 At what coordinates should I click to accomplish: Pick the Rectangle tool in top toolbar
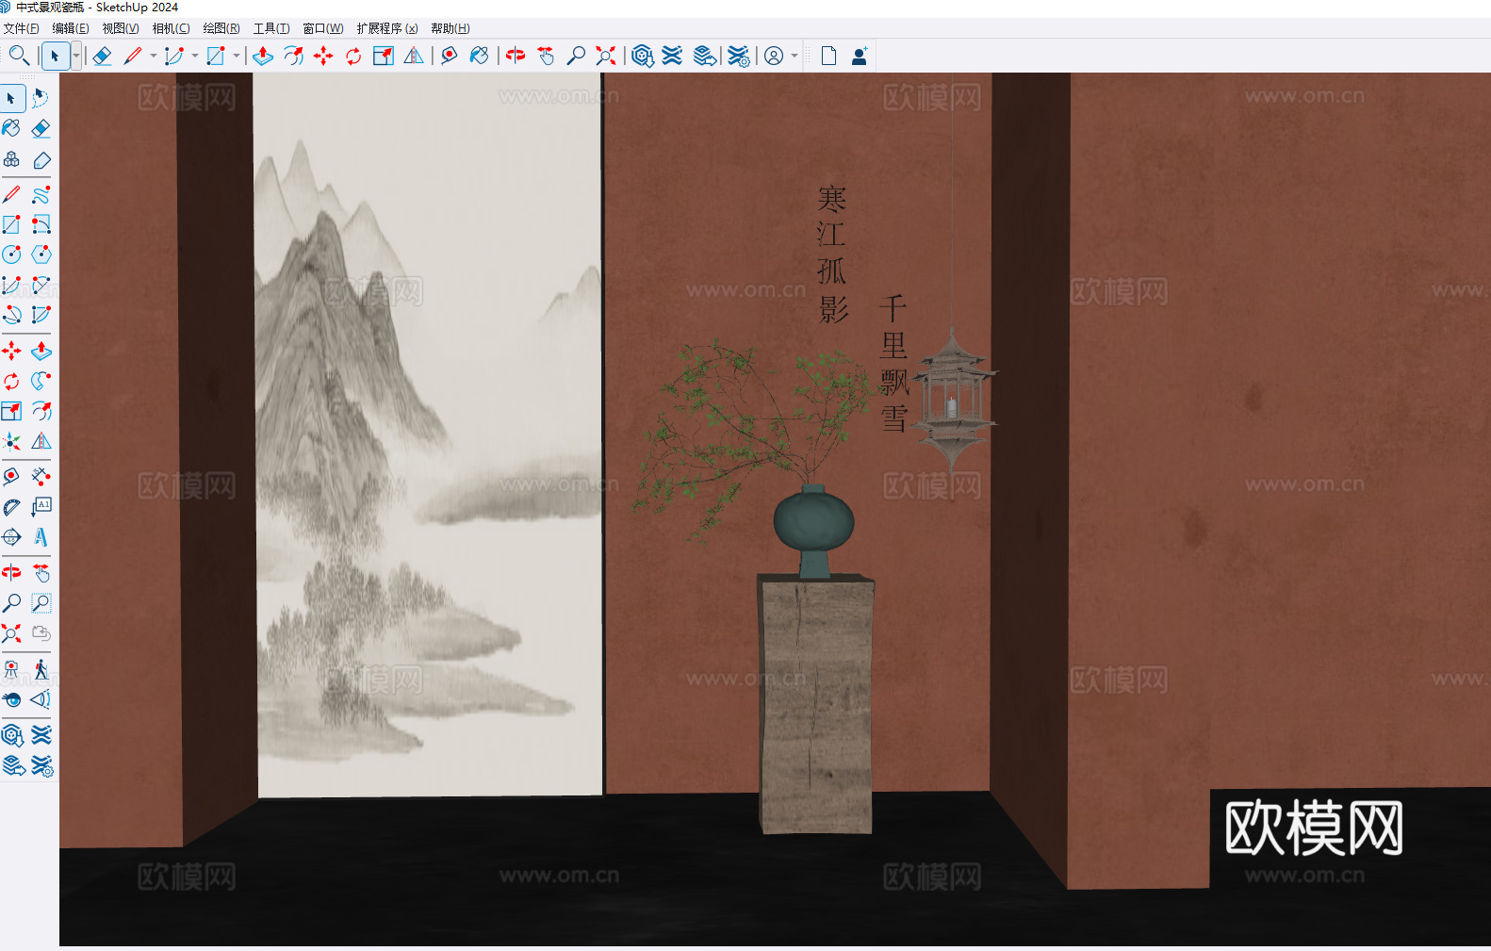click(x=216, y=56)
